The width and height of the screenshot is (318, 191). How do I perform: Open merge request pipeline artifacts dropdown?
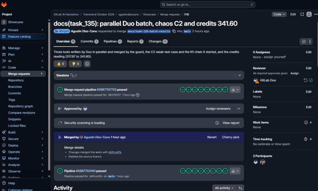point(235,90)
